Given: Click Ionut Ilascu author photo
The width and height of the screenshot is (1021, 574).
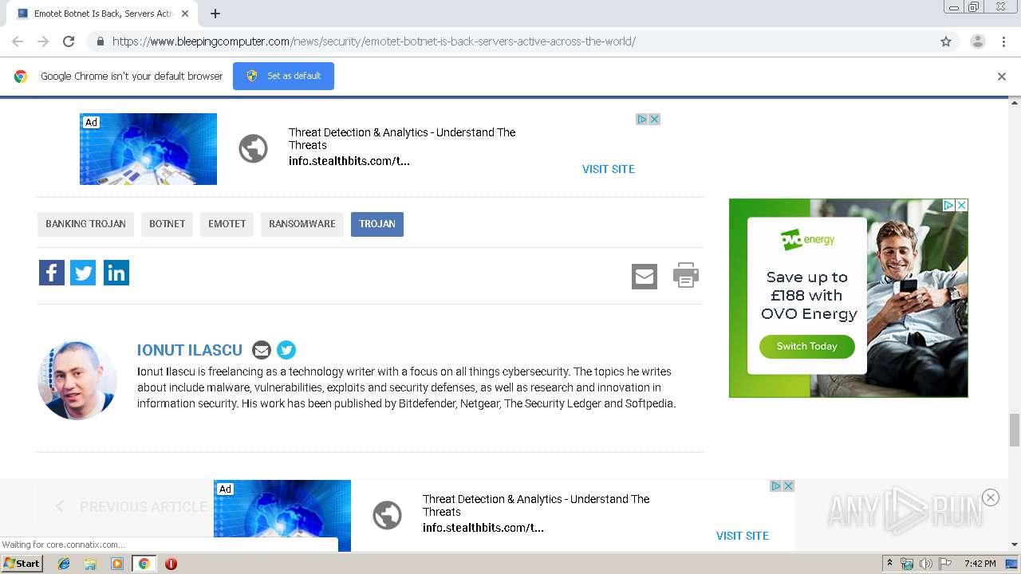Looking at the screenshot, I should coord(77,379).
